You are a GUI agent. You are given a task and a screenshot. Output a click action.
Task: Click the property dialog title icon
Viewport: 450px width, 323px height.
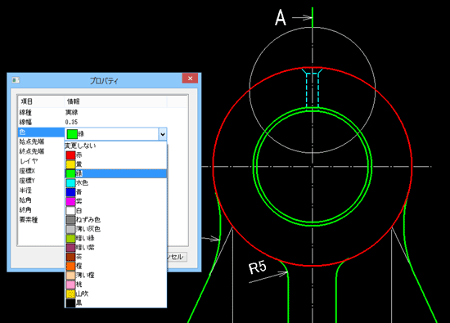16,80
